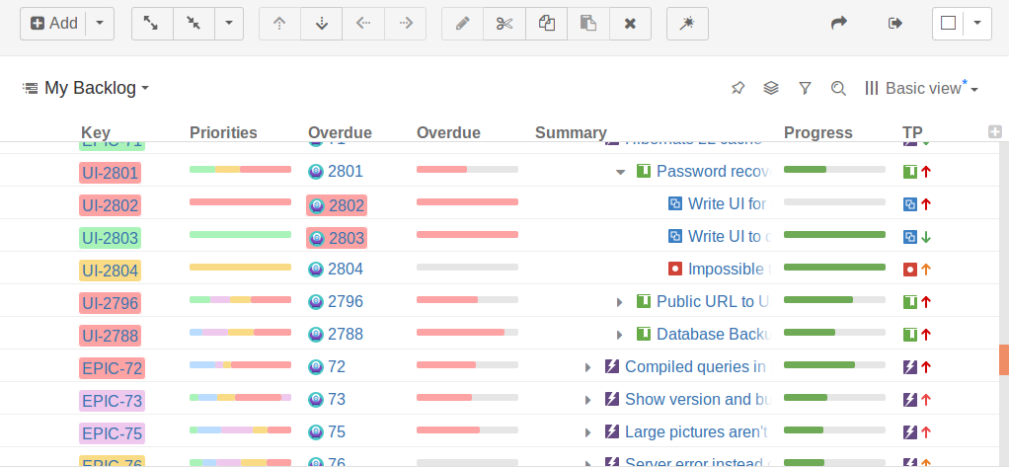Collapse the Password recovery row
Image resolution: width=1009 pixels, height=467 pixels.
621,172
